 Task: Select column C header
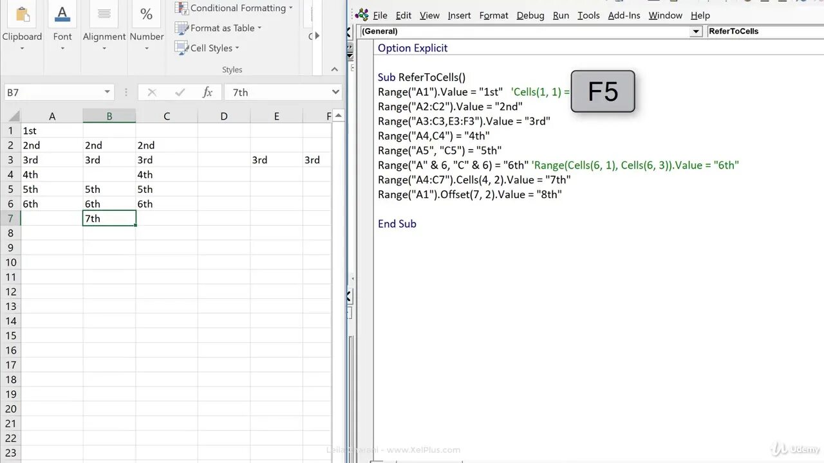pos(167,116)
